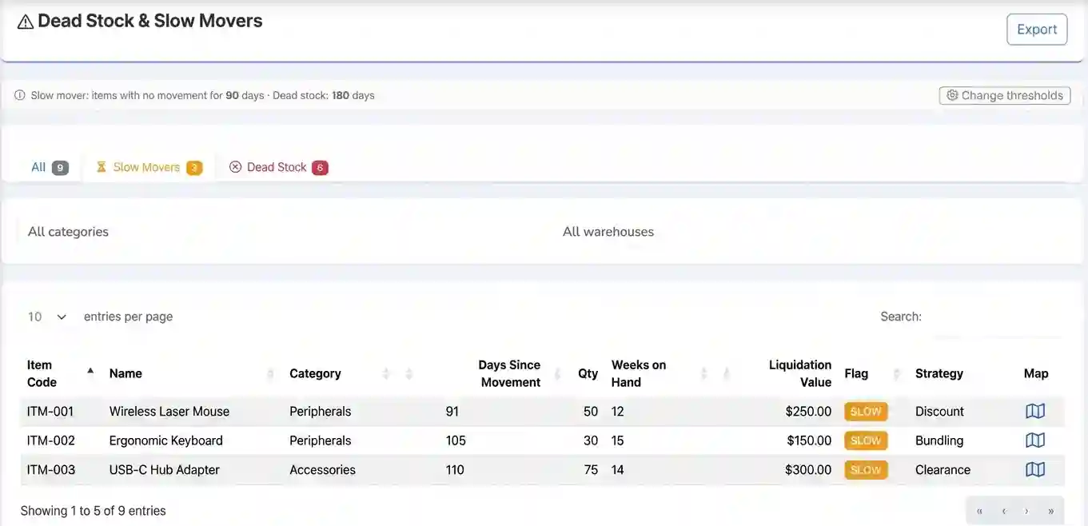The width and height of the screenshot is (1088, 526).
Task: Click the Clearance strategy cell
Action: click(x=943, y=470)
